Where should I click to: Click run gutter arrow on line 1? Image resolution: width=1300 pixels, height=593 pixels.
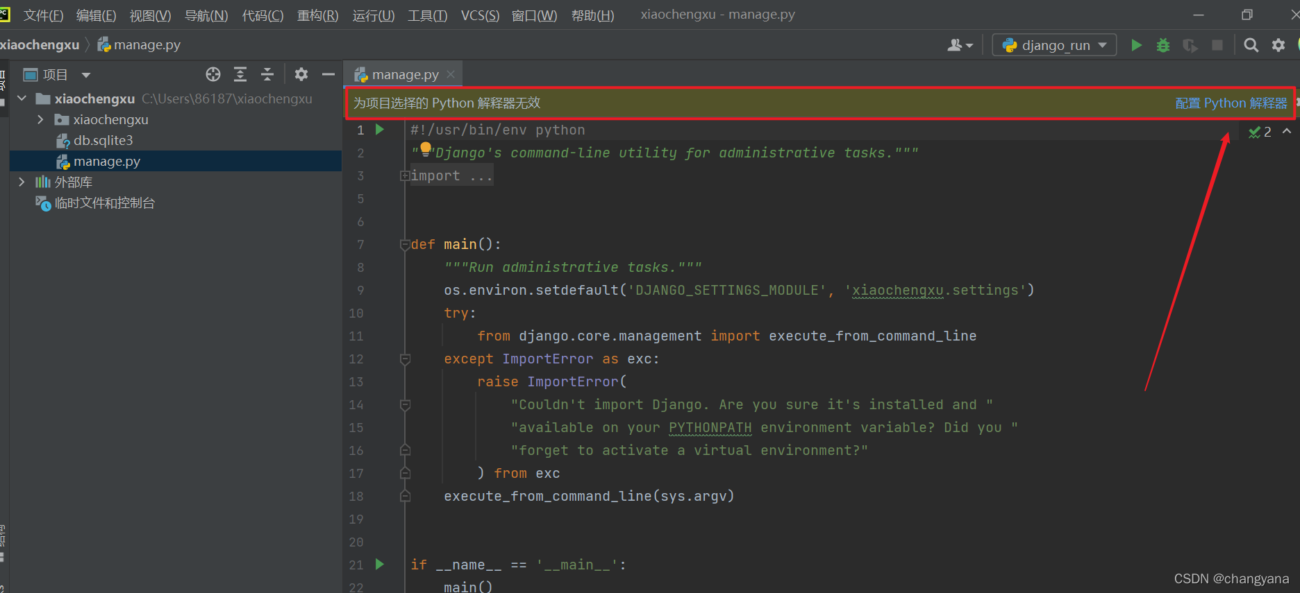pos(380,129)
